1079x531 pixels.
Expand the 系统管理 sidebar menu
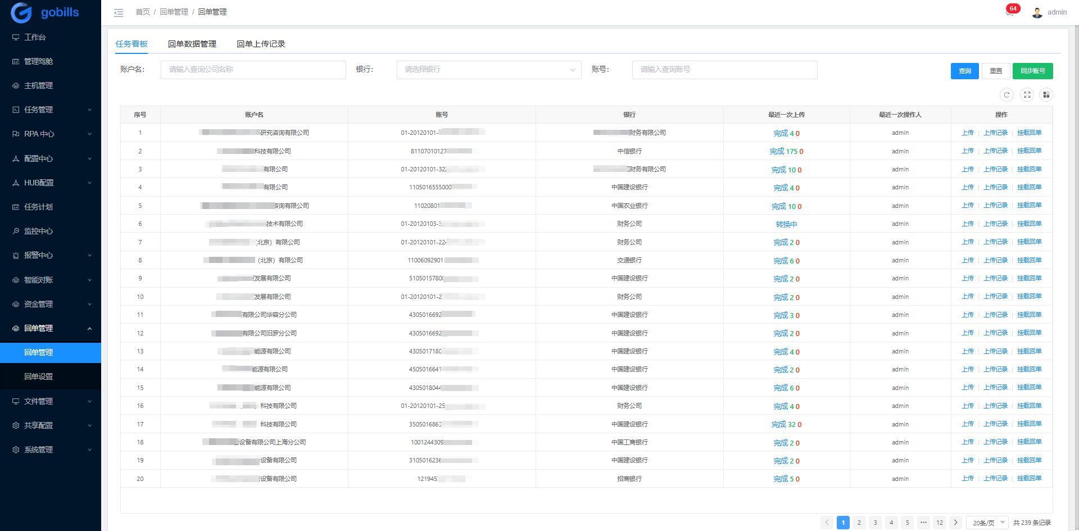(51, 450)
